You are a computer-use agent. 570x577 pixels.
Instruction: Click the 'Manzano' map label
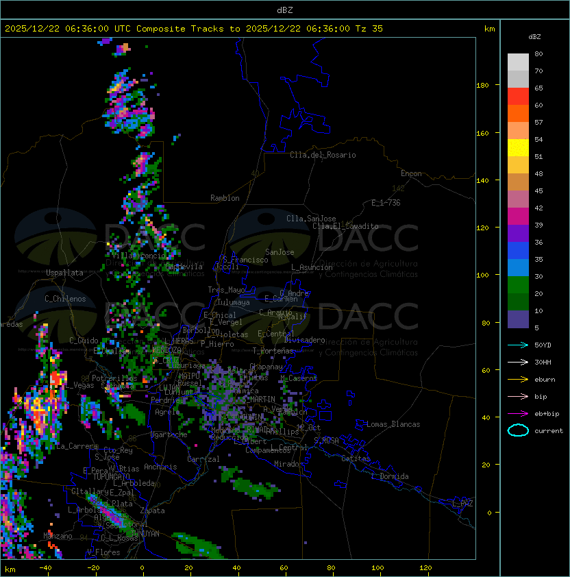58,536
